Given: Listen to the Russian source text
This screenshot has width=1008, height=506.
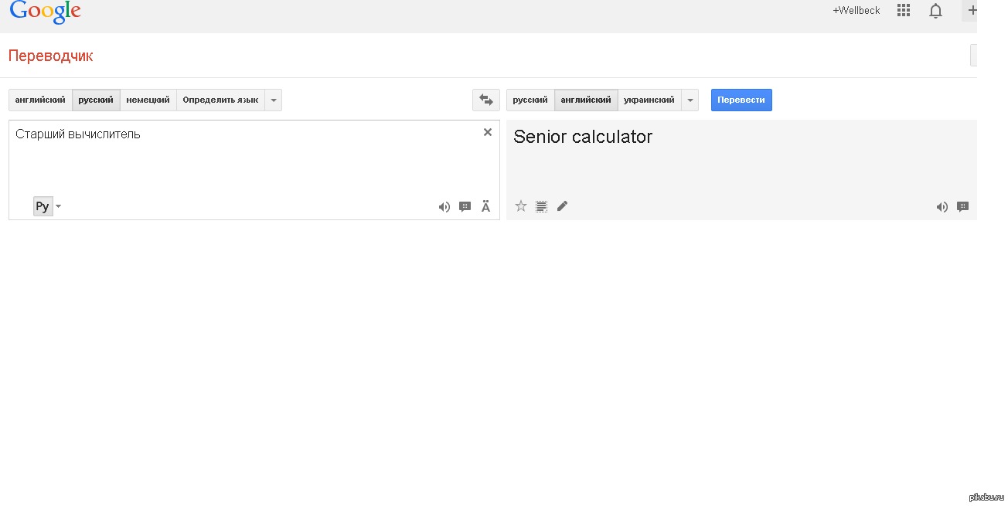Looking at the screenshot, I should (444, 207).
